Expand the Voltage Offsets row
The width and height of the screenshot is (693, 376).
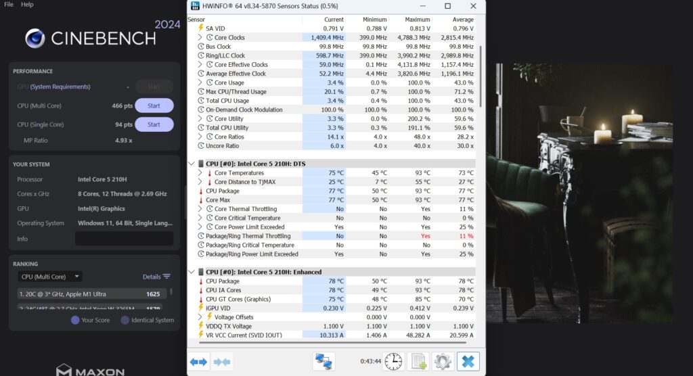[x=200, y=316]
